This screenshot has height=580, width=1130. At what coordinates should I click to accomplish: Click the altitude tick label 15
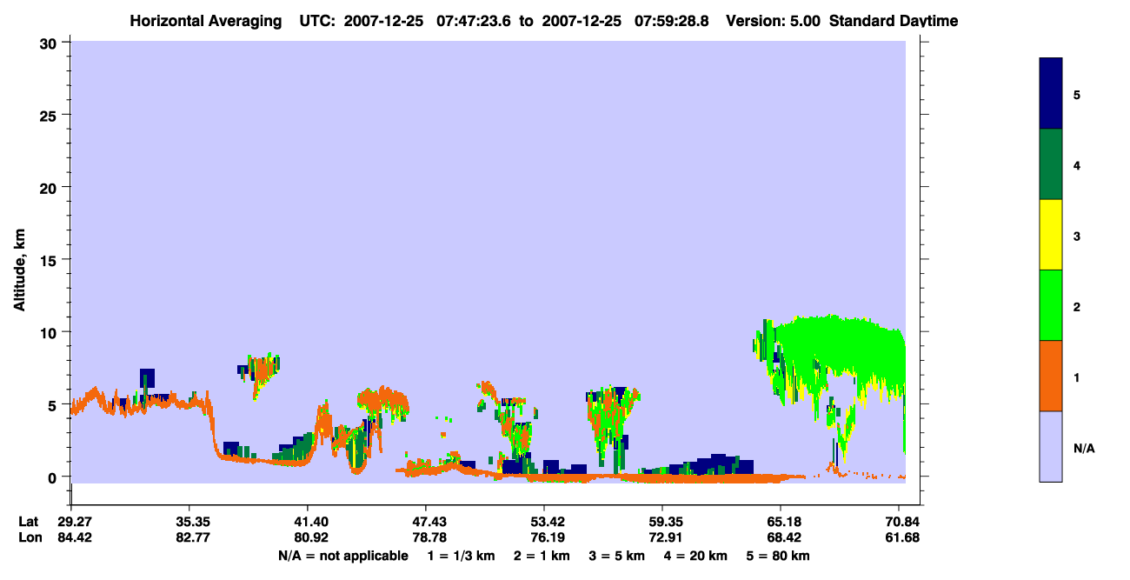pyautogui.click(x=50, y=260)
